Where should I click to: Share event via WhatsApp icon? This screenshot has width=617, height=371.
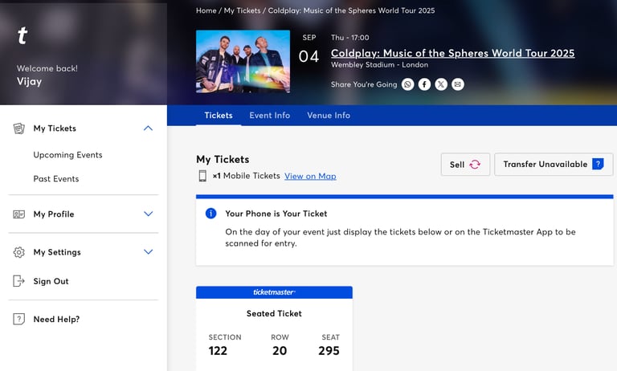point(407,84)
